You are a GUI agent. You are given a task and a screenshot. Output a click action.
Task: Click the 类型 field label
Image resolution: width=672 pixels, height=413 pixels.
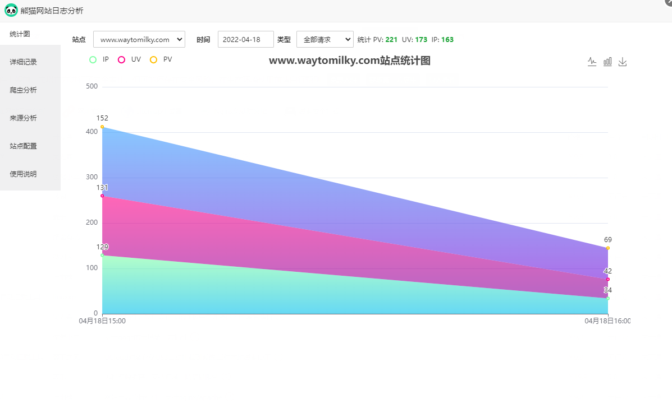pyautogui.click(x=284, y=39)
